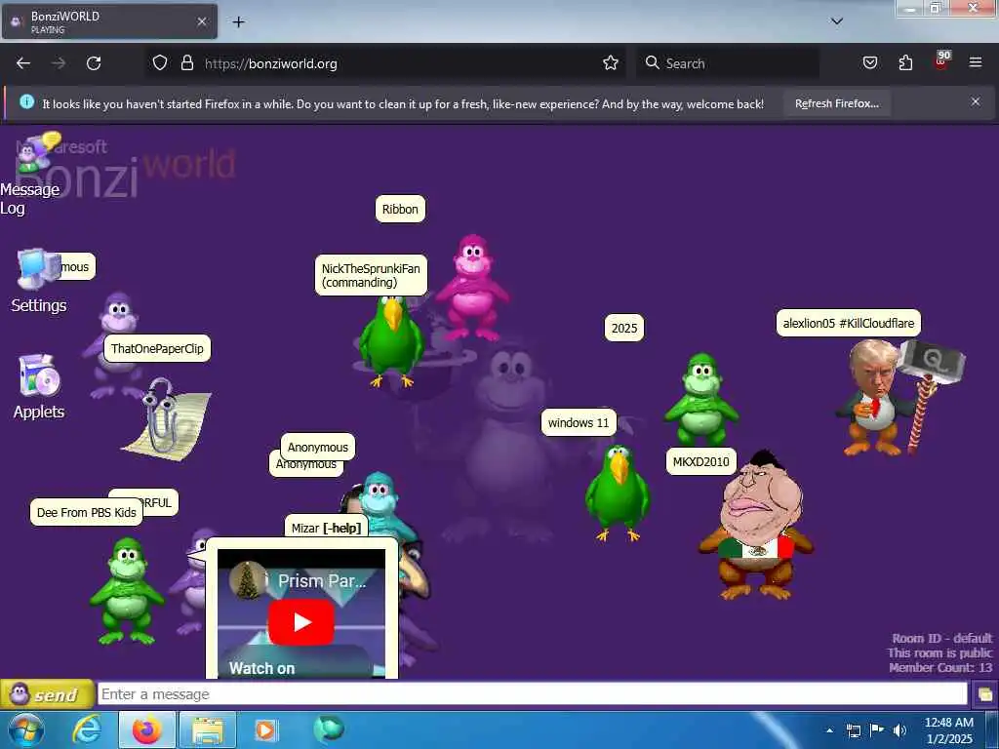Click the site padlock icon
Image resolution: width=999 pixels, height=749 pixels.
tap(186, 63)
